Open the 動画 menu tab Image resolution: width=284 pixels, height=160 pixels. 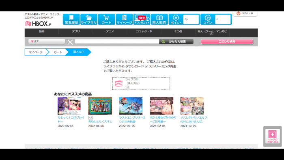42,31
